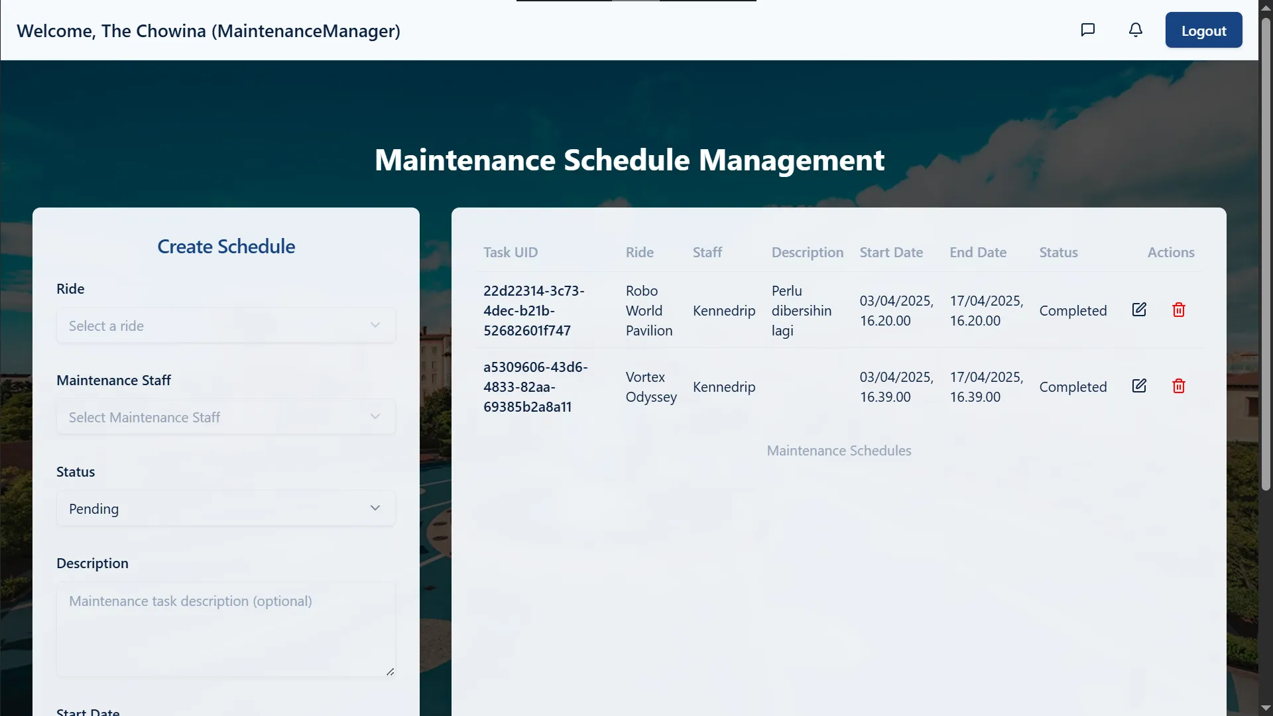Click the Maintenance Schedules caption
1273x716 pixels.
tap(838, 451)
